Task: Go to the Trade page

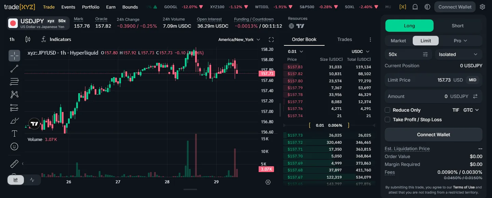Action: pos(49,7)
